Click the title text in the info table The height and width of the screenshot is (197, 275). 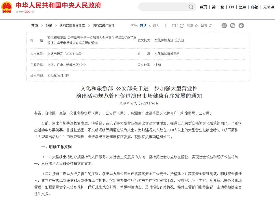(x=92, y=40)
